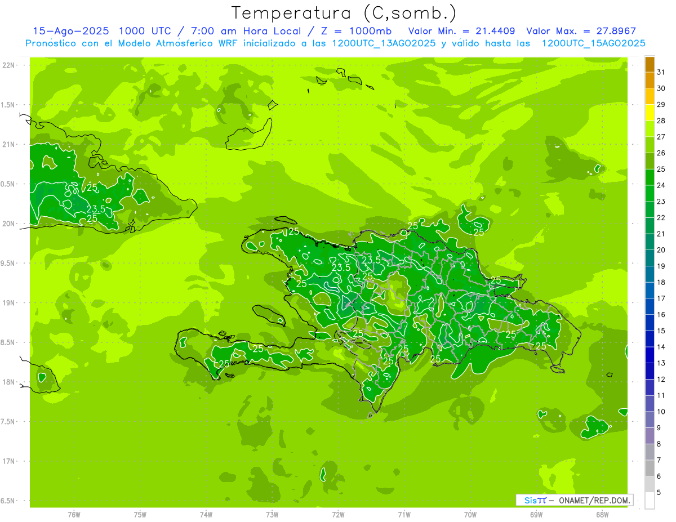Click the '18N' latitude axis label

coord(9,382)
